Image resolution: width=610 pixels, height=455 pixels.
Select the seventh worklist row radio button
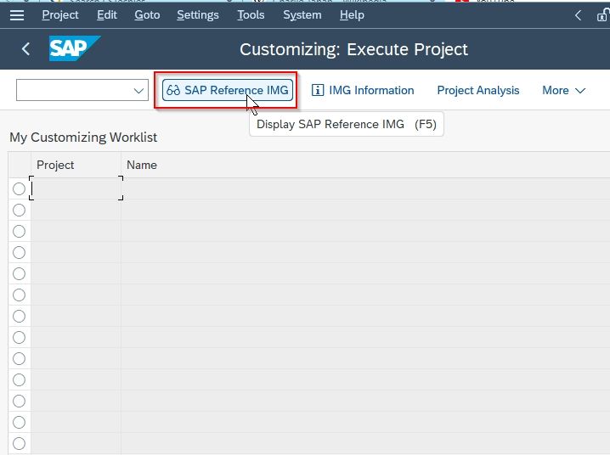coord(19,317)
